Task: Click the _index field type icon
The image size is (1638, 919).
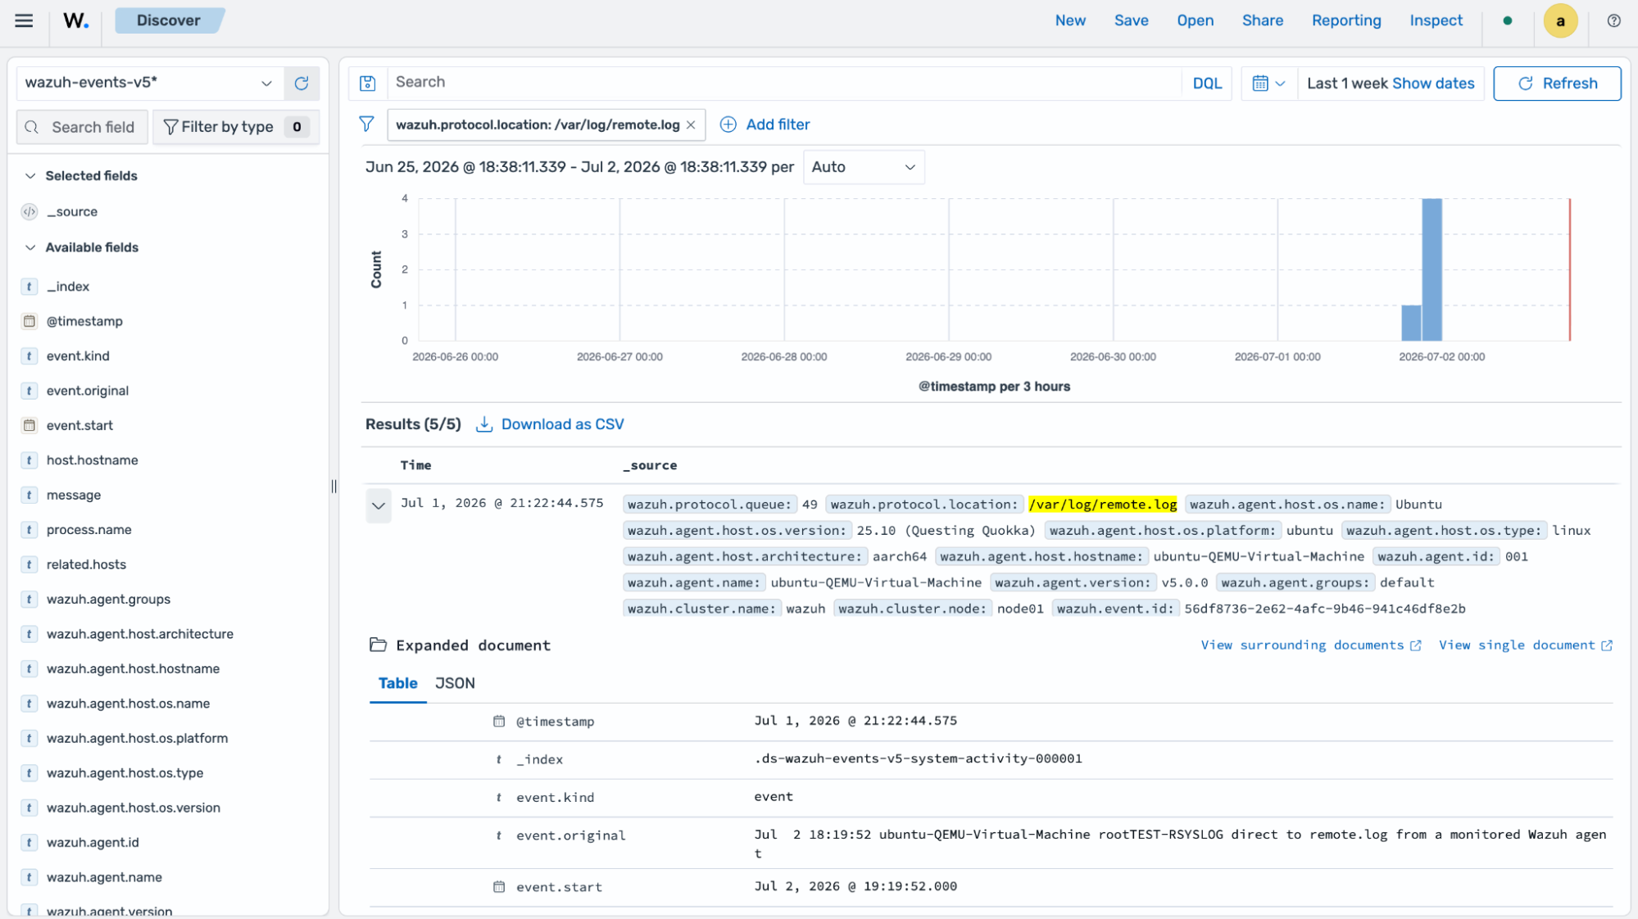Action: tap(29, 286)
